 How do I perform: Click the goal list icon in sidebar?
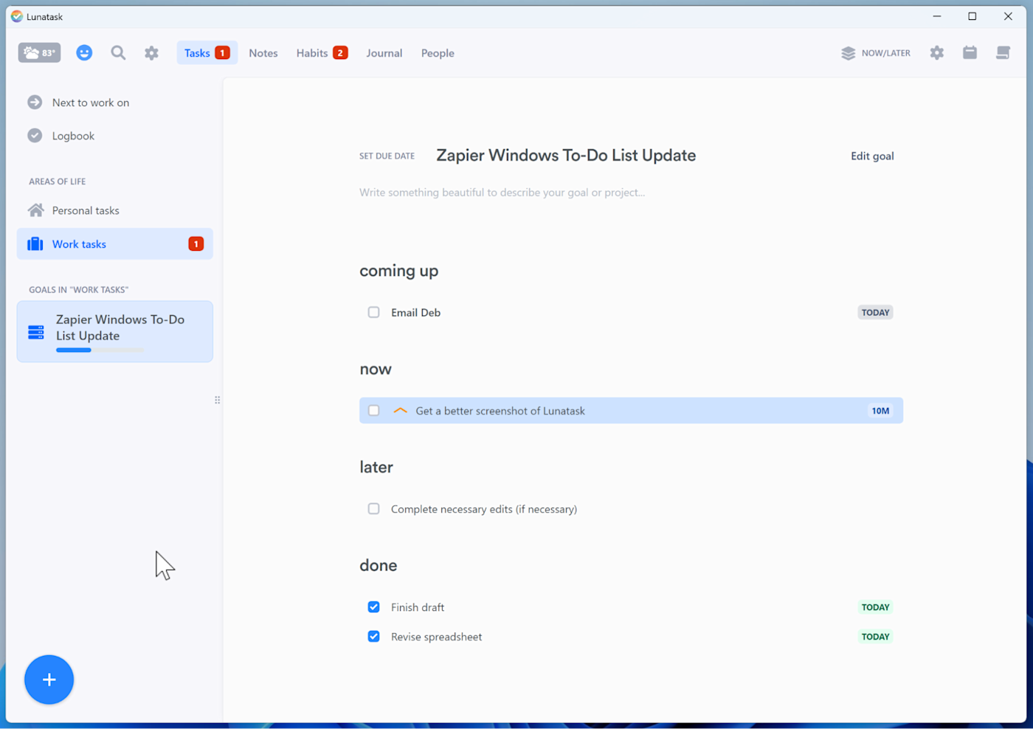click(36, 332)
